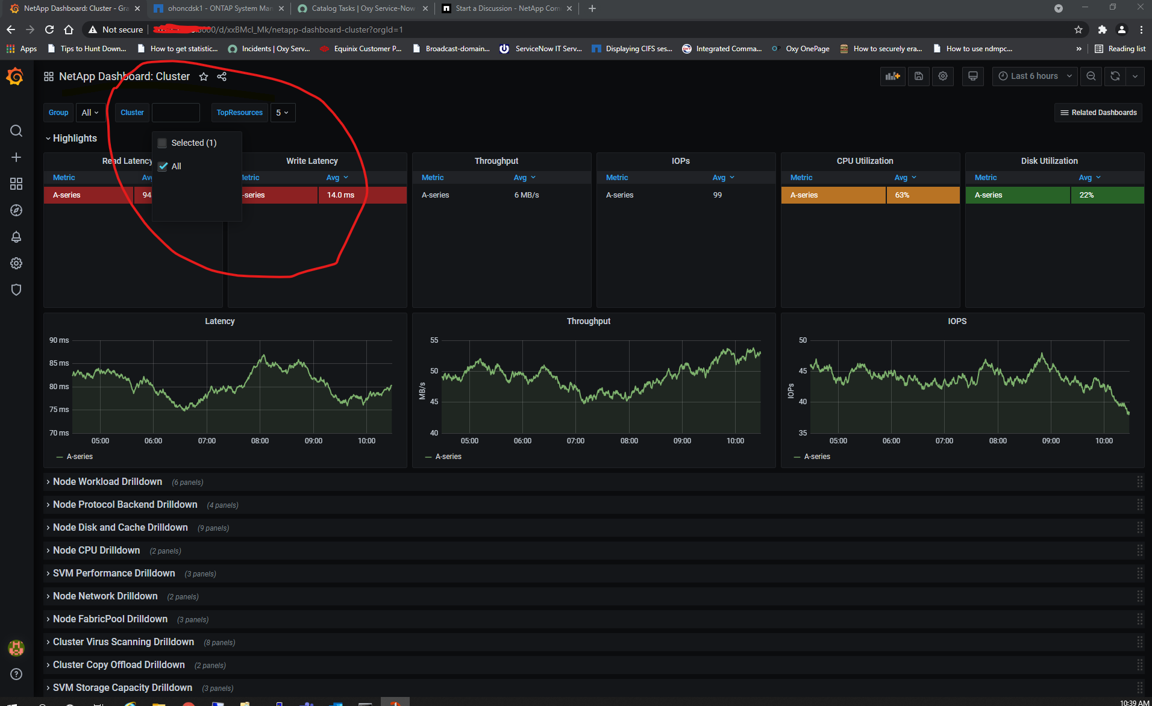The image size is (1152, 706).
Task: Open the TopResources count dropdown showing 5
Action: pos(282,113)
